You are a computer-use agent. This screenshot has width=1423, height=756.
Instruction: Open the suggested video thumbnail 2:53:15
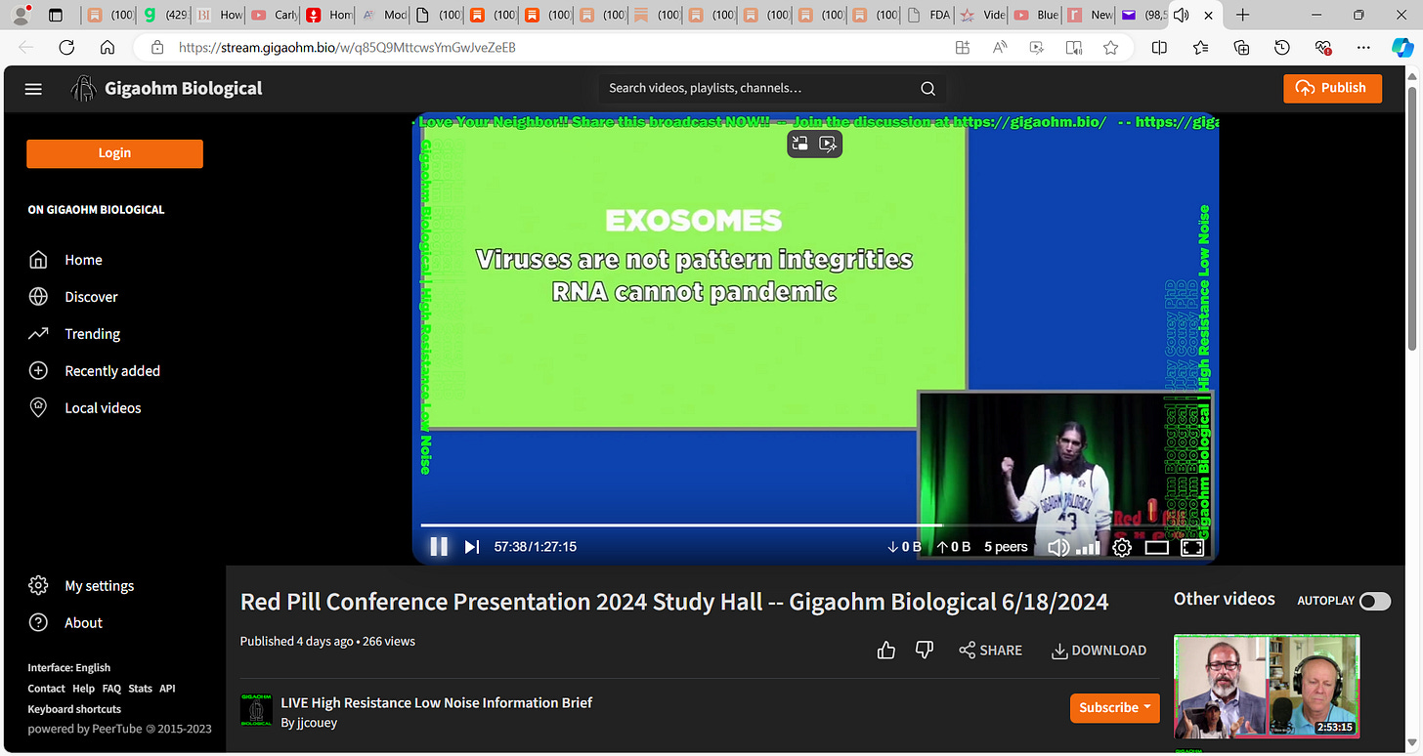(x=1267, y=687)
